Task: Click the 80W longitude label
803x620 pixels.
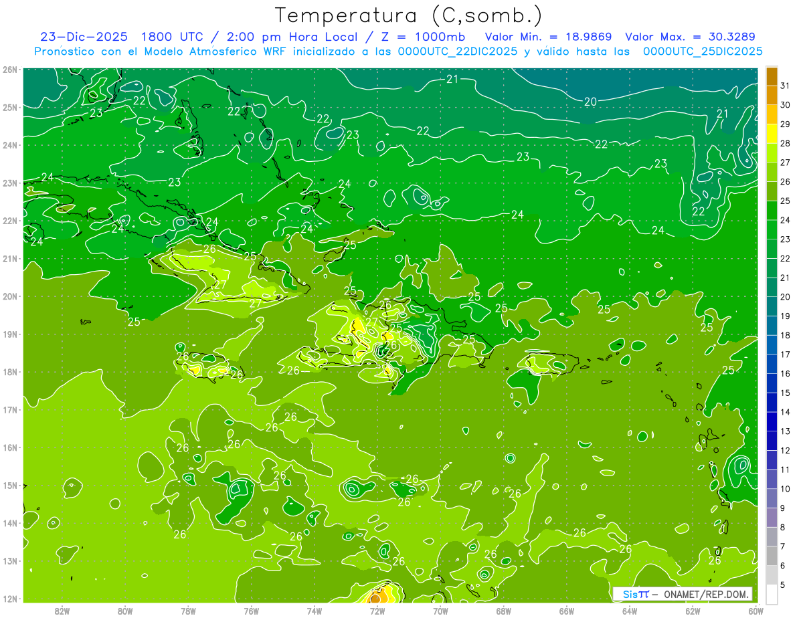Action: [x=125, y=610]
